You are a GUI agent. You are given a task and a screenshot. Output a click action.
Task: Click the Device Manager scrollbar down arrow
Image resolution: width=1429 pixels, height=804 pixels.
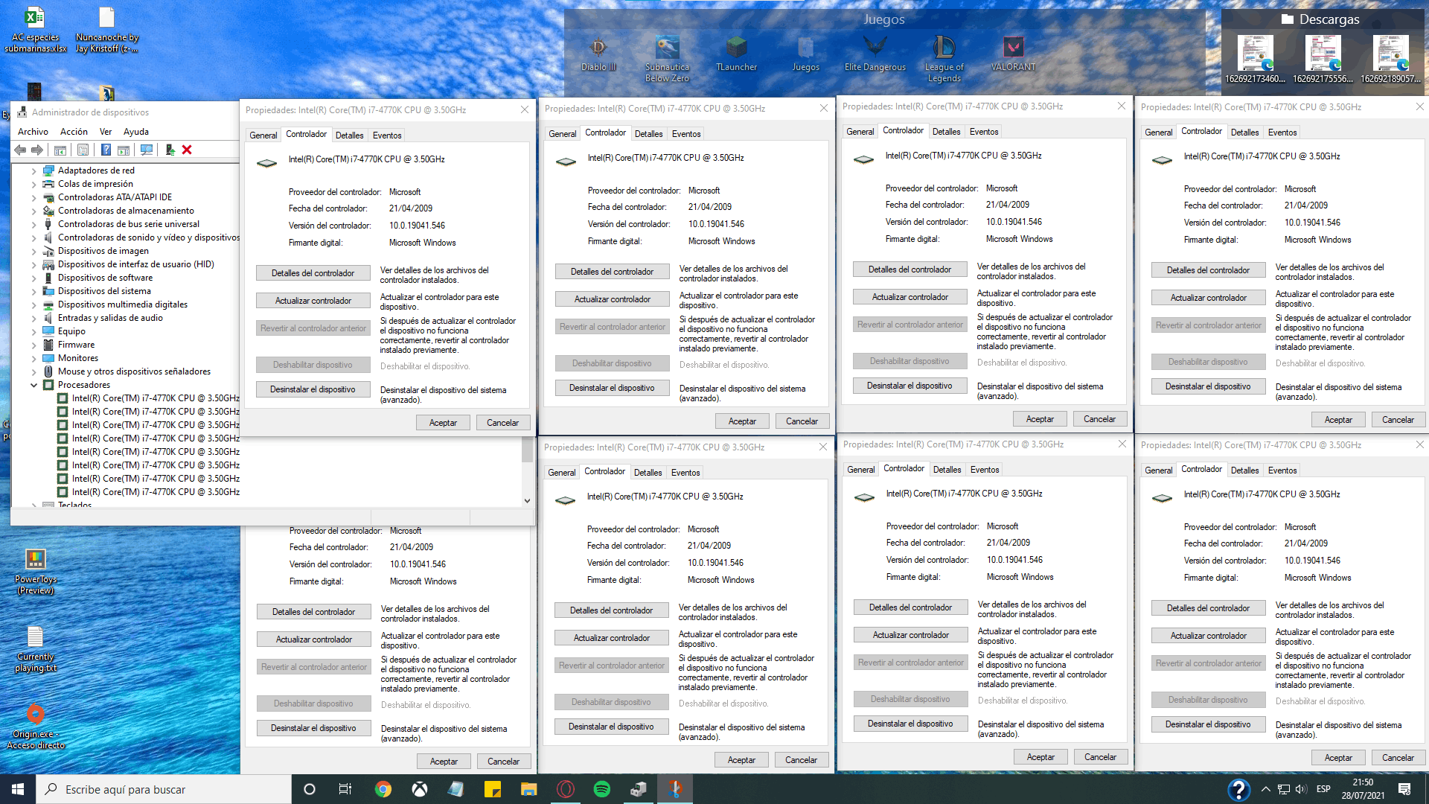click(x=527, y=501)
